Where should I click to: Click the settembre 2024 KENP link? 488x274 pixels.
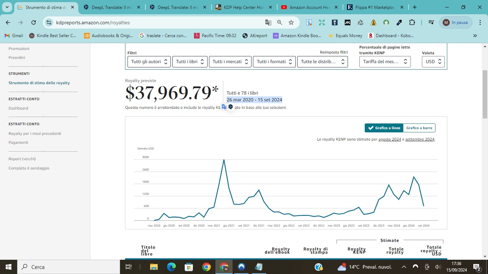pyautogui.click(x=420, y=139)
